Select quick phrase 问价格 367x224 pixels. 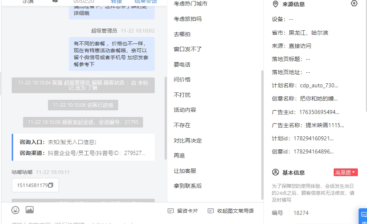point(182,80)
